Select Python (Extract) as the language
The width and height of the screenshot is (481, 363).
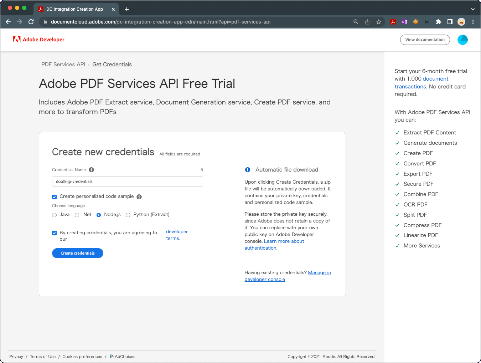click(128, 215)
